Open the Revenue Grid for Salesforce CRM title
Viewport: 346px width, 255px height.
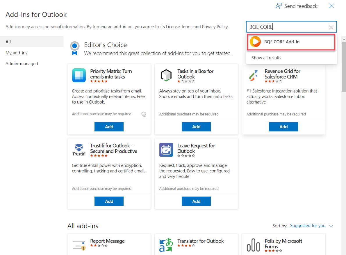(282, 74)
